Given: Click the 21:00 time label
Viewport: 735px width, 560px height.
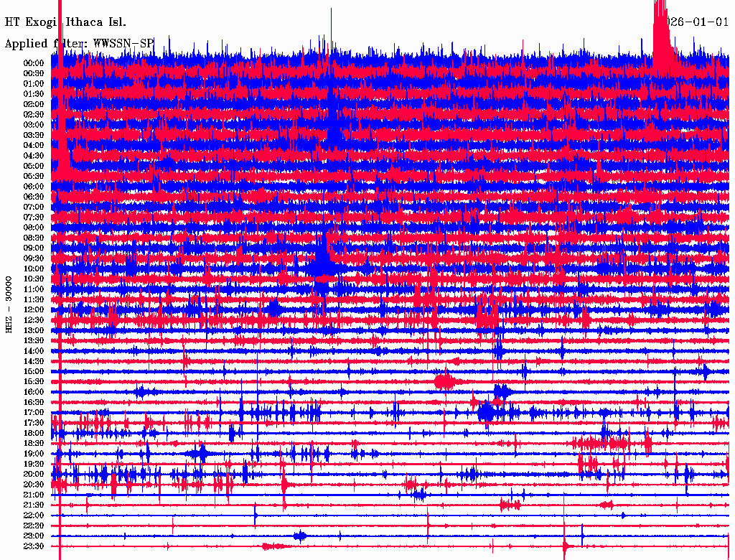Looking at the screenshot, I should tap(34, 495).
